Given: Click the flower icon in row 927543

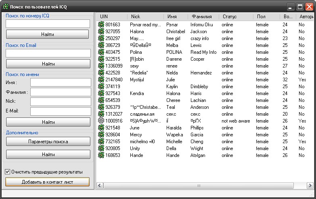Looking at the screenshot, I should (101, 93).
